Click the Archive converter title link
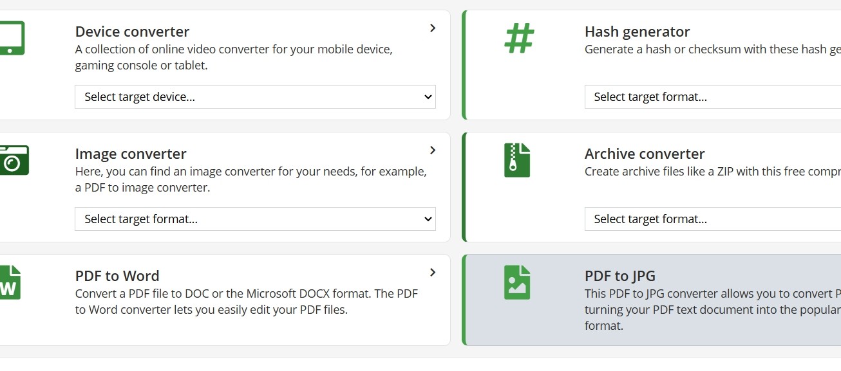This screenshot has height=371, width=841. [x=644, y=154]
